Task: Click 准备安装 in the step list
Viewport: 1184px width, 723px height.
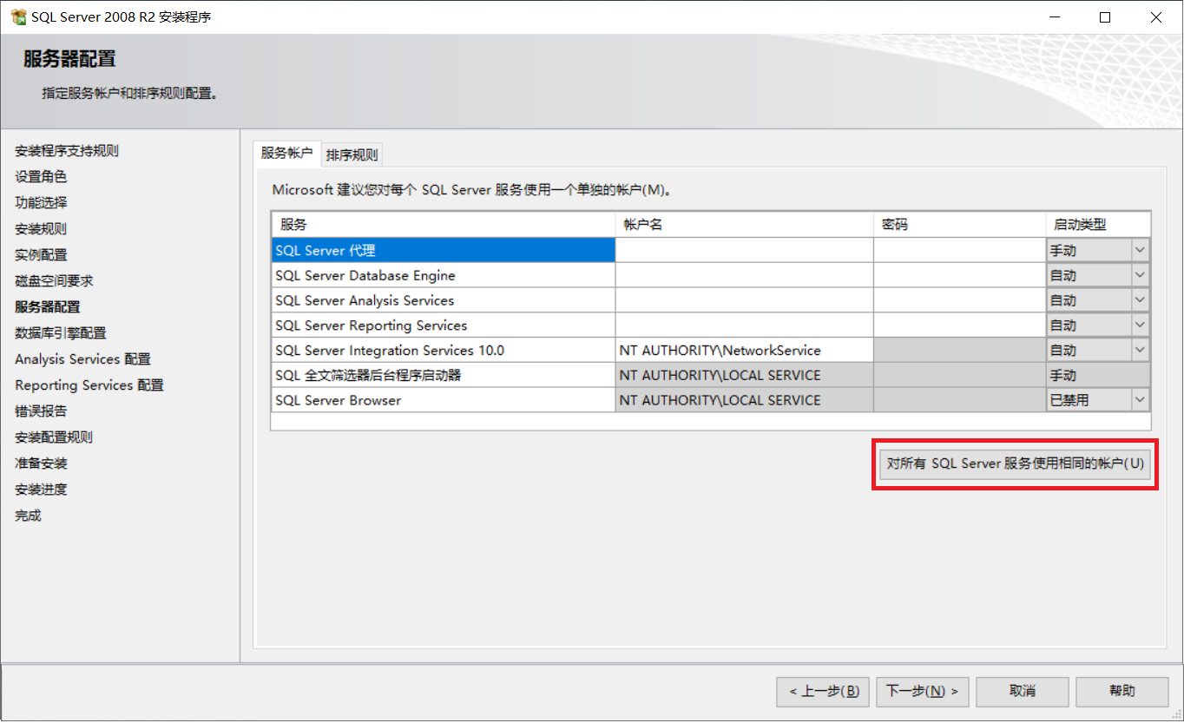Action: pos(41,463)
